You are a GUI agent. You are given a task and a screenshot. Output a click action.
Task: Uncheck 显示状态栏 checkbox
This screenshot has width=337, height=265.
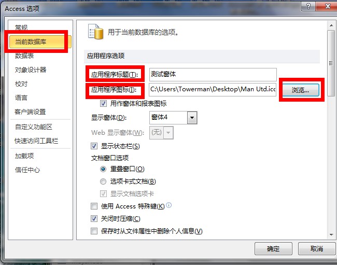pyautogui.click(x=94, y=146)
